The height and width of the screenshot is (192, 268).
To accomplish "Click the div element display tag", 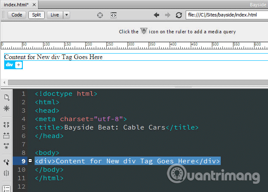I will tap(9, 65).
